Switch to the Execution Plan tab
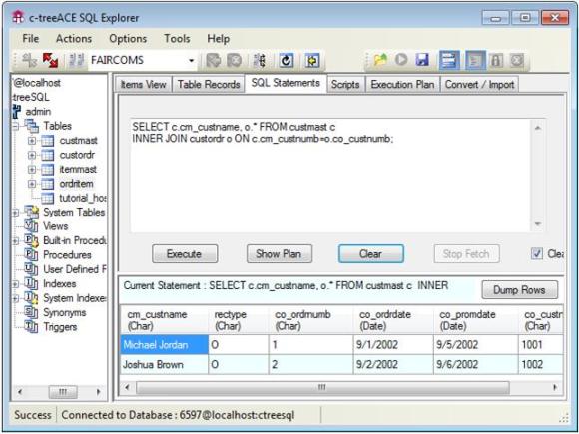The height and width of the screenshot is (434, 579). pyautogui.click(x=402, y=84)
